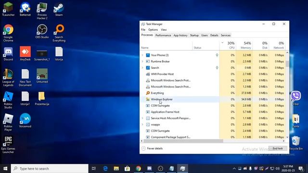Select Everything process row
Image resolution: width=308 pixels, height=173 pixels.
(x=213, y=93)
